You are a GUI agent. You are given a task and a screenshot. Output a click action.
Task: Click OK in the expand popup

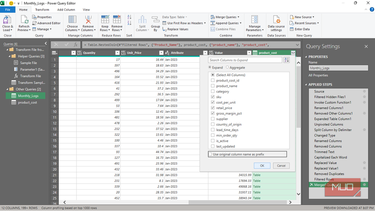(x=262, y=166)
